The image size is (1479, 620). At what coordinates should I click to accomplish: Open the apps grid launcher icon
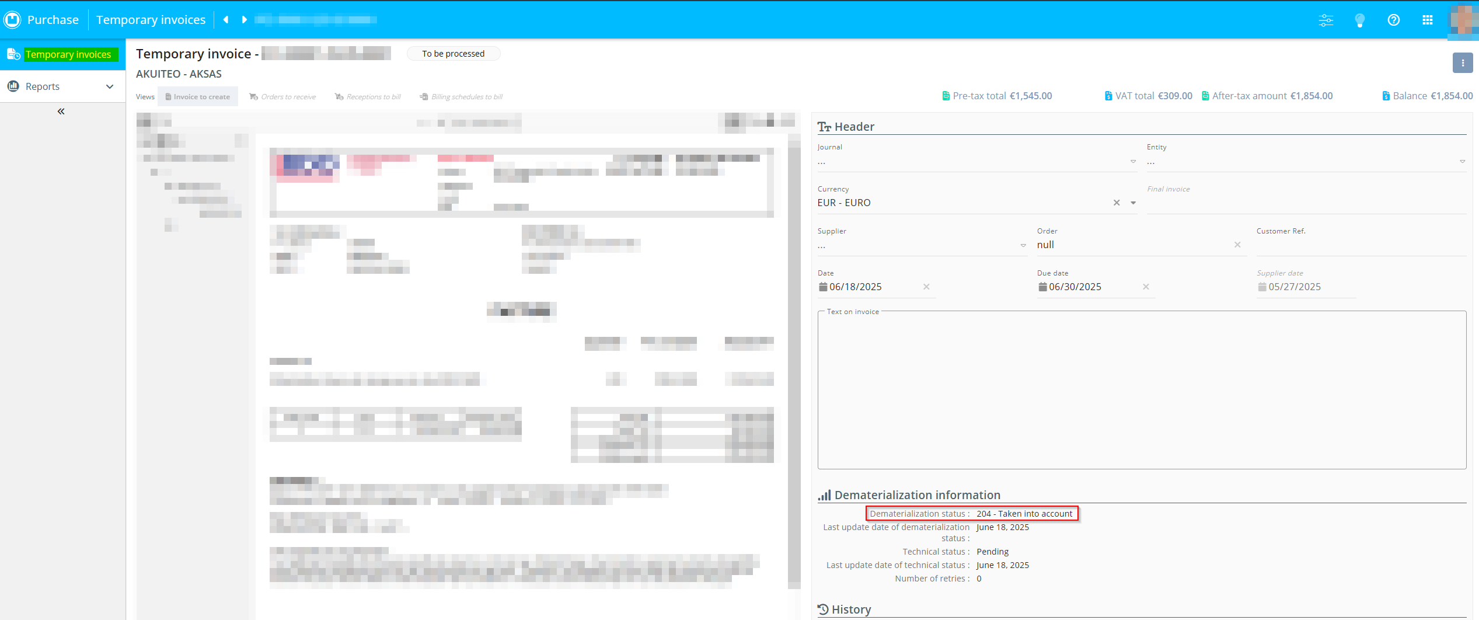(1427, 20)
